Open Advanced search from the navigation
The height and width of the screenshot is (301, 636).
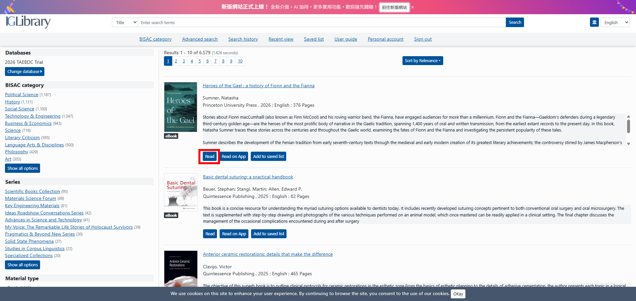(x=200, y=39)
